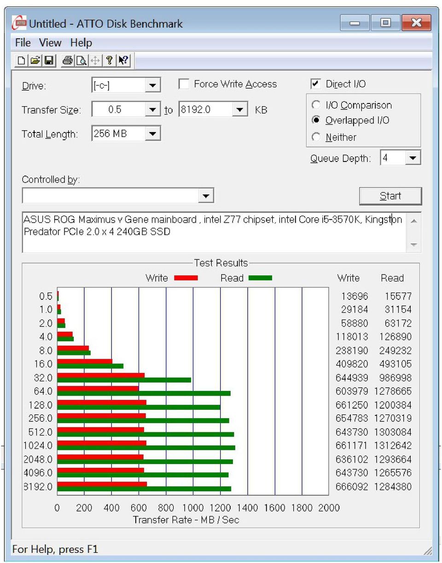Select the Neither radio button
442x563 pixels.
[x=316, y=137]
